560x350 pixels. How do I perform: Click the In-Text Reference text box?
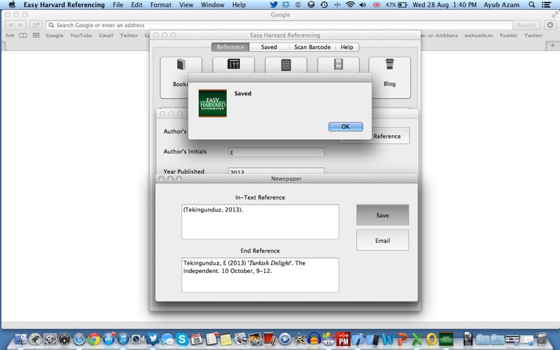pyautogui.click(x=260, y=222)
